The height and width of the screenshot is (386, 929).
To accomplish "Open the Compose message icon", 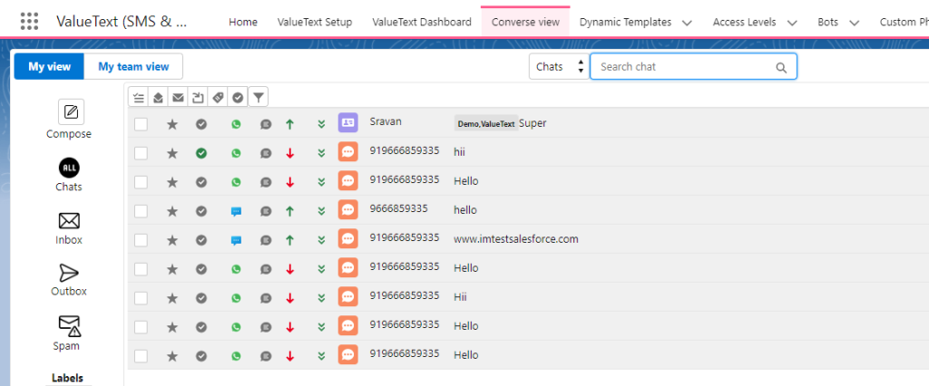I will 70,112.
